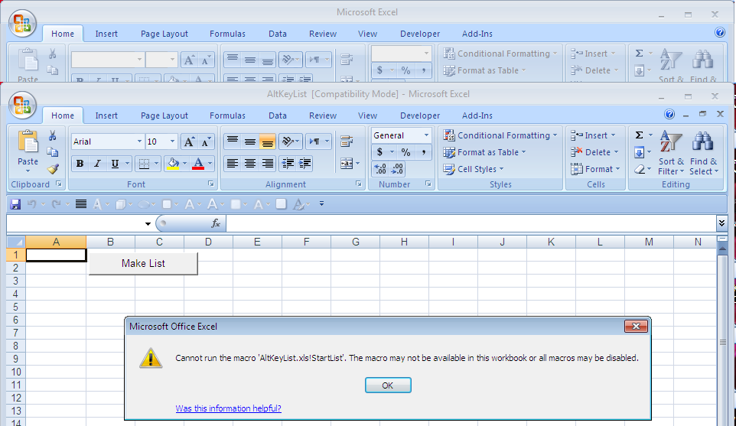Open the Office Button in AltKeyList window

point(22,106)
